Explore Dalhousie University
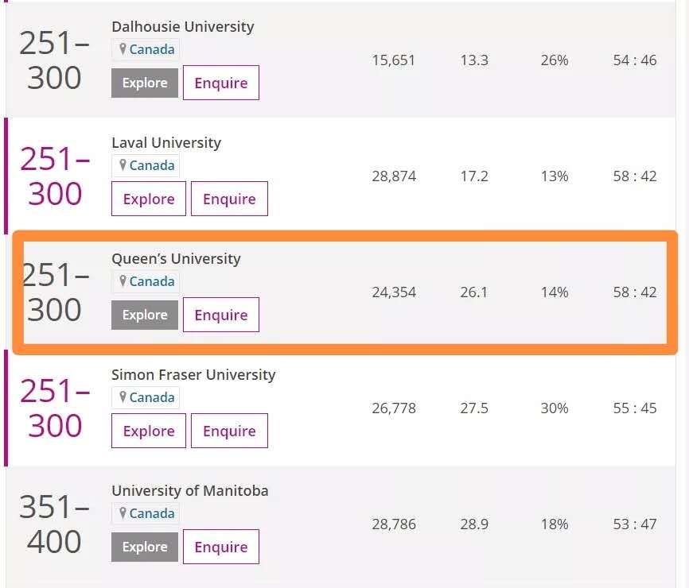 (x=145, y=83)
